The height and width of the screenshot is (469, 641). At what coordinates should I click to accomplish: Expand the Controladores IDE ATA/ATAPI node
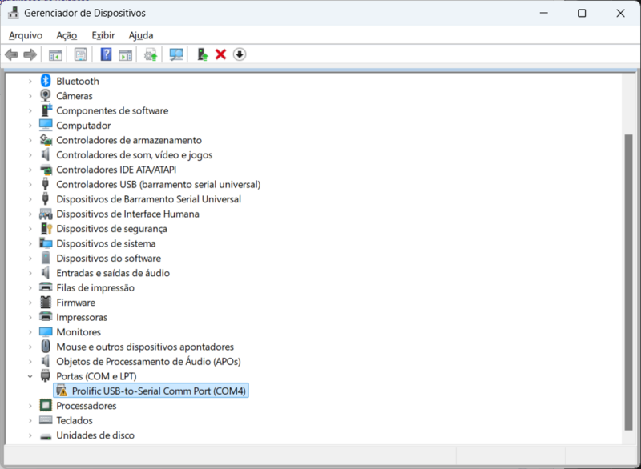coord(30,170)
